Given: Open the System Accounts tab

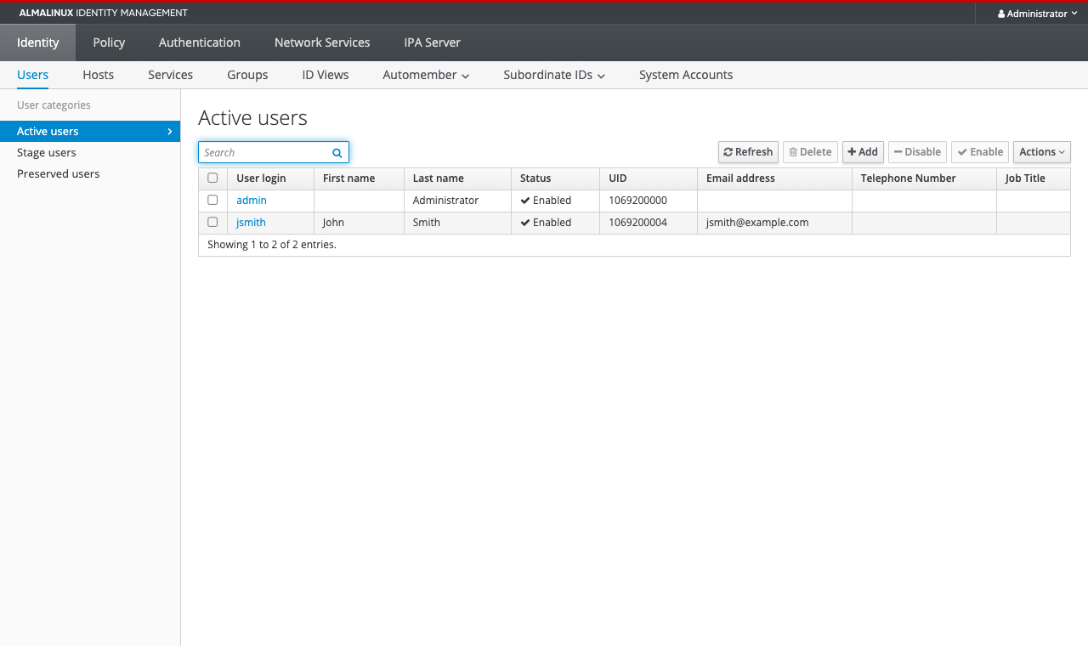Looking at the screenshot, I should coord(686,75).
